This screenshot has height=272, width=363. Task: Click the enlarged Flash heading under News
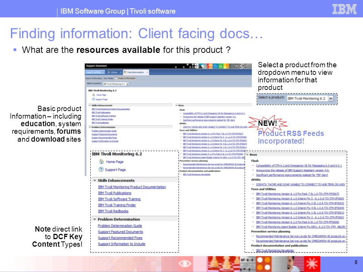click(x=254, y=161)
